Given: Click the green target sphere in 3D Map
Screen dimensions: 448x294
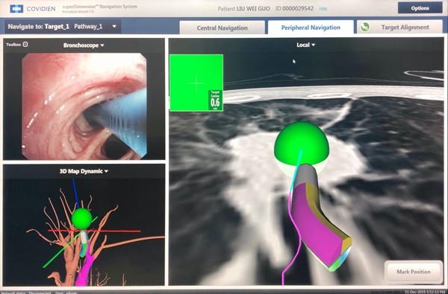Looking at the screenshot, I should click(x=81, y=218).
